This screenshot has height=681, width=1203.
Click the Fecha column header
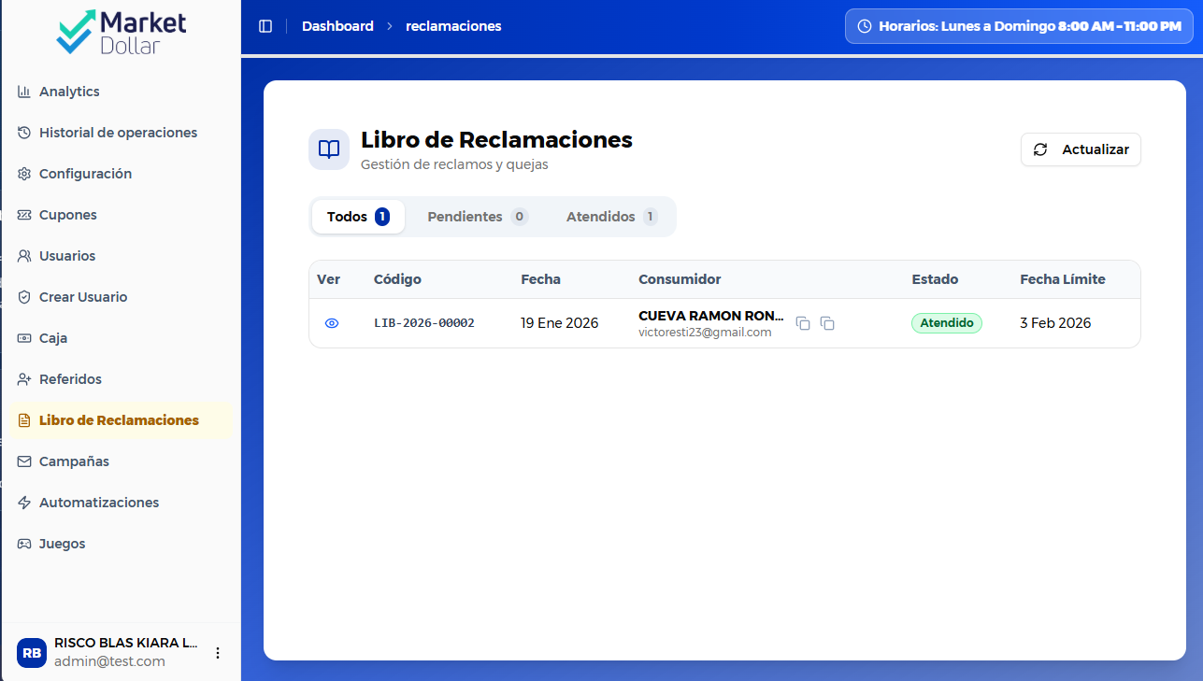[540, 279]
